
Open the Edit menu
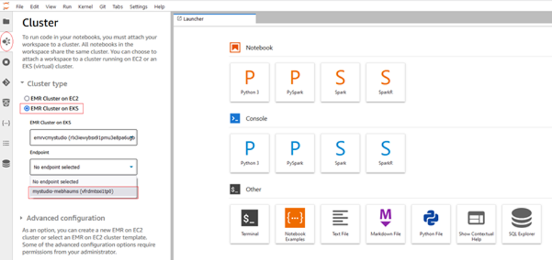pyautogui.click(x=34, y=6)
